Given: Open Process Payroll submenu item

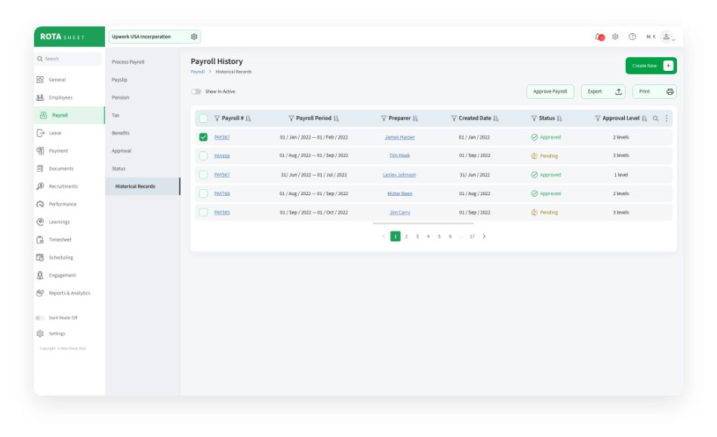Looking at the screenshot, I should (128, 62).
